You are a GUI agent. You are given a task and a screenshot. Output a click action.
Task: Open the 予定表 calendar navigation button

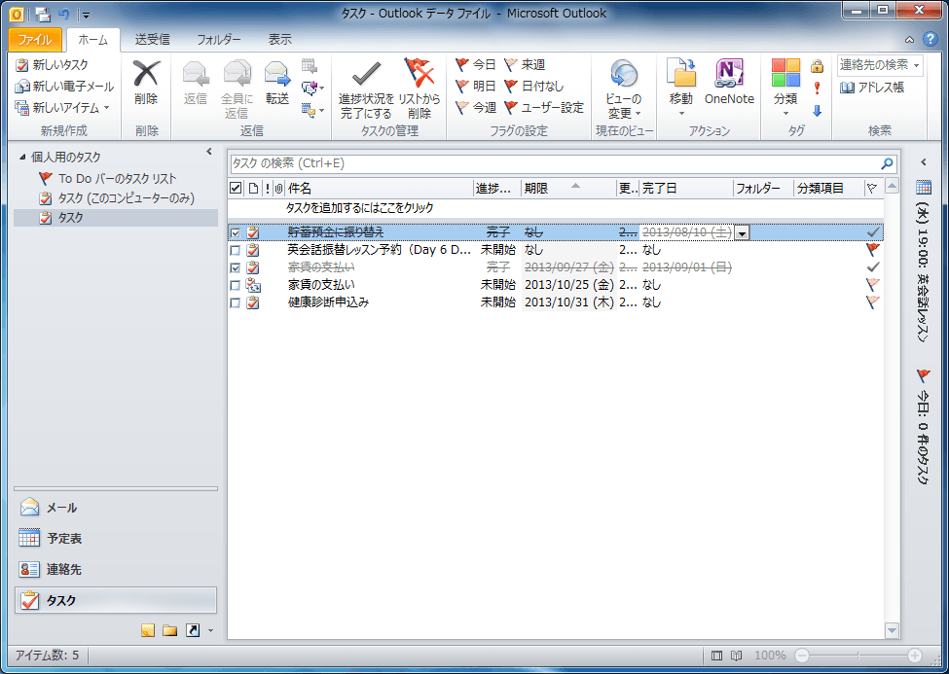click(x=115, y=539)
